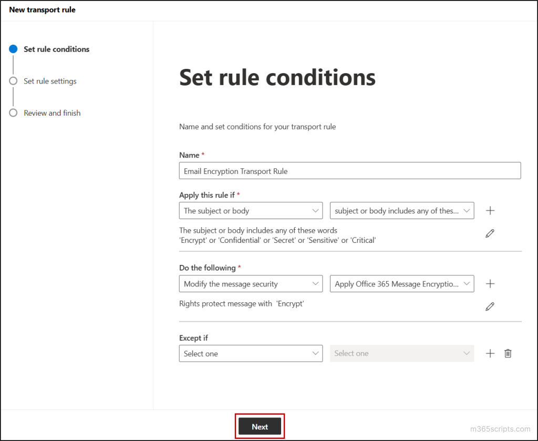Click the plus icon beside the exception dropdowns
Screen dimensions: 538x441
tap(490, 353)
